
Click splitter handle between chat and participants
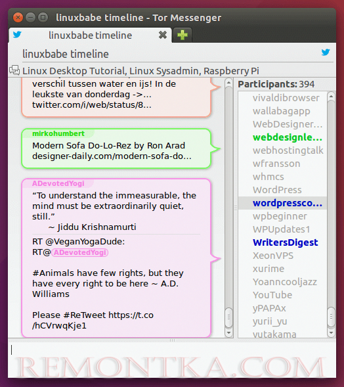tap(236, 208)
